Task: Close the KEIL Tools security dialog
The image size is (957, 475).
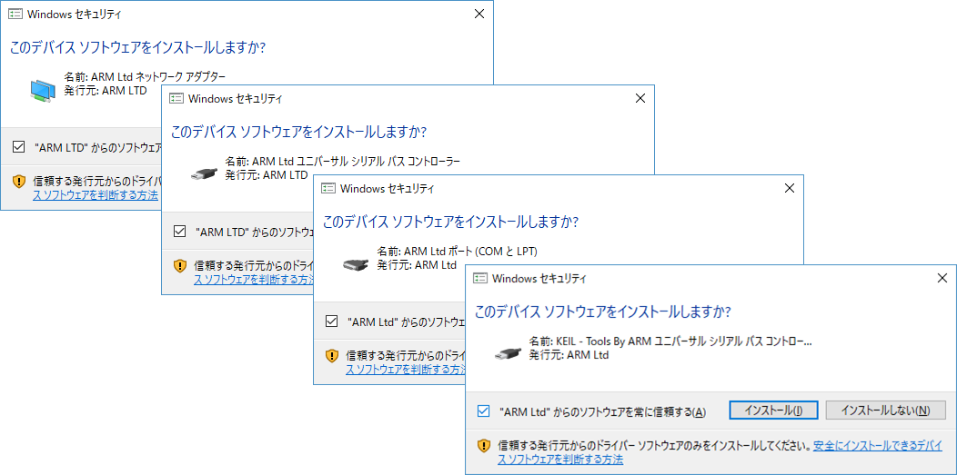Action: 942,278
